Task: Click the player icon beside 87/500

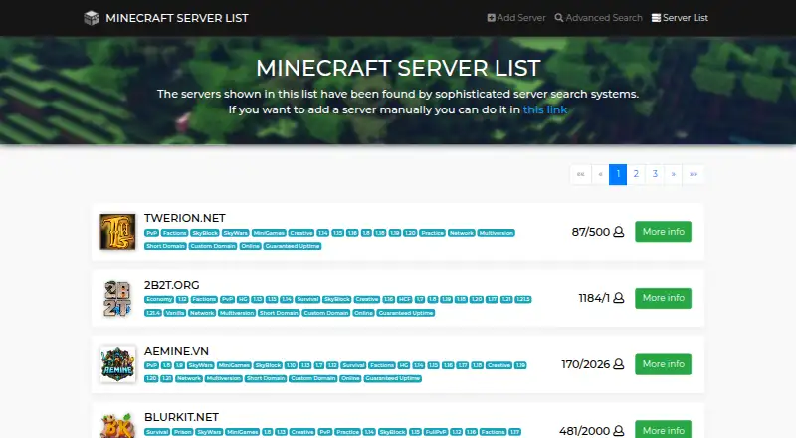Action: point(618,232)
